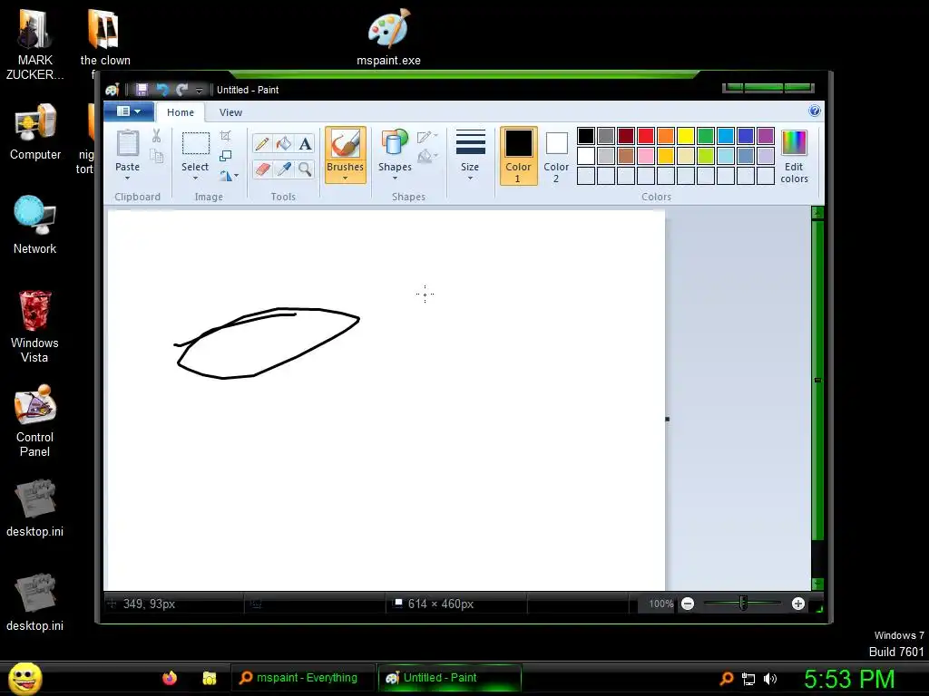929x696 pixels.
Task: Click the zoom out minus button
Action: tap(688, 604)
